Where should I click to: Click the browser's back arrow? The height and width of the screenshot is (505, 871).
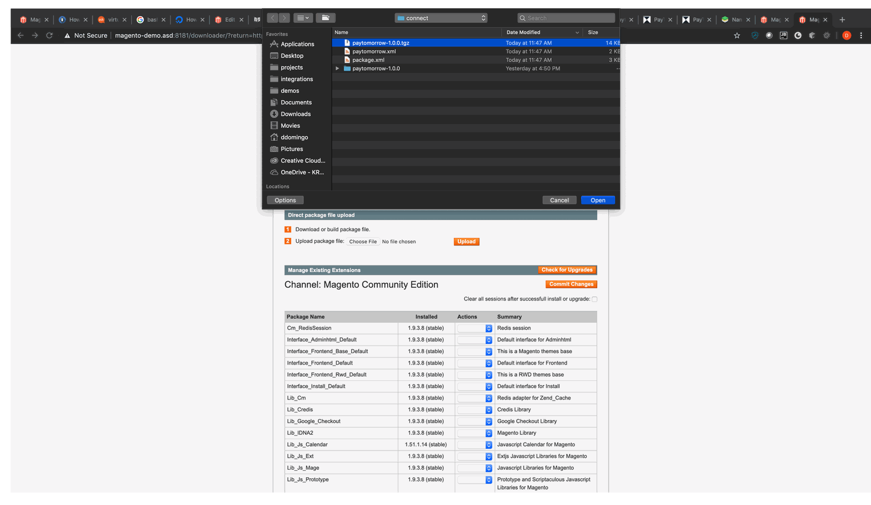(x=21, y=35)
